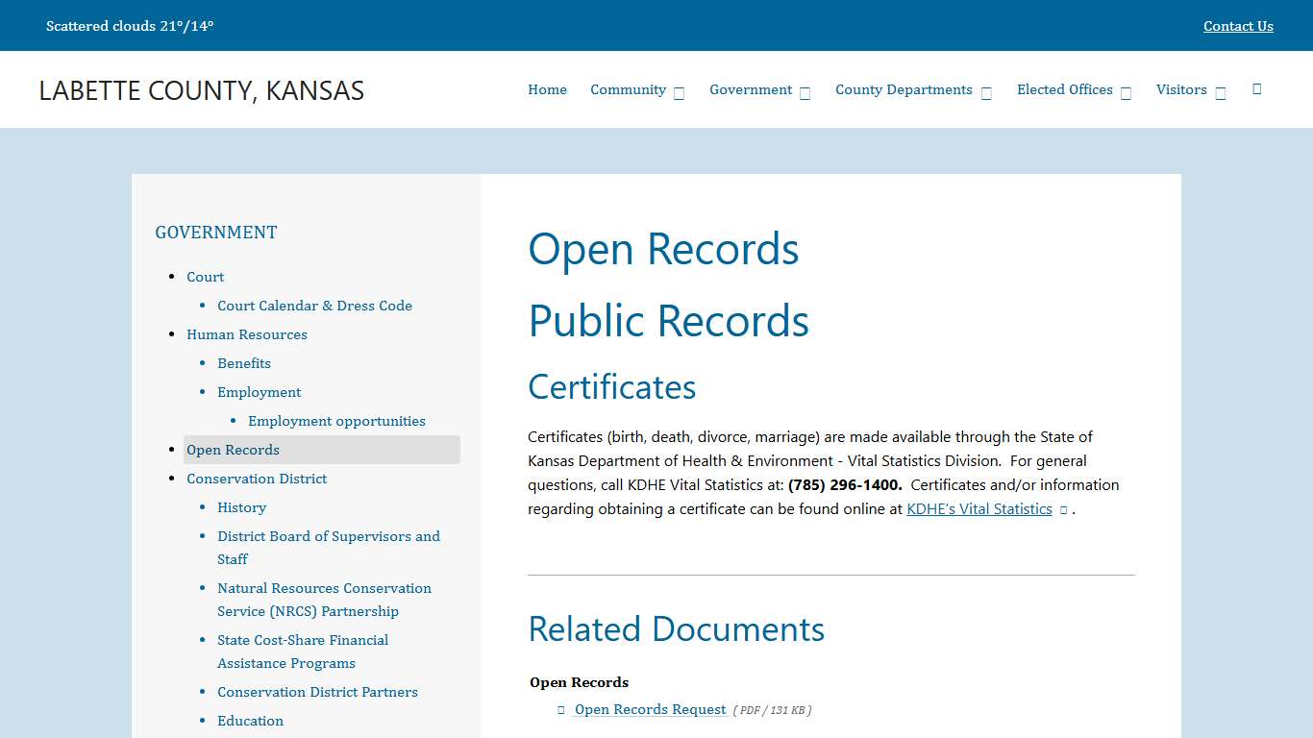The width and height of the screenshot is (1313, 738).
Task: Click the Government menu expander icon
Action: click(804, 92)
